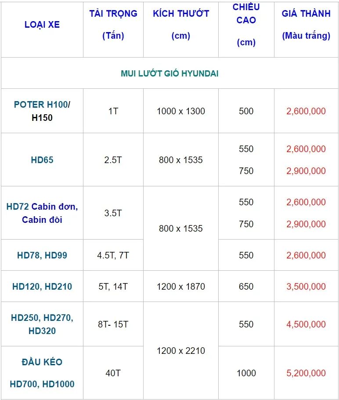Click the ĐẦU KÉO heading text
This screenshot has height=400, width=339.
[42, 362]
